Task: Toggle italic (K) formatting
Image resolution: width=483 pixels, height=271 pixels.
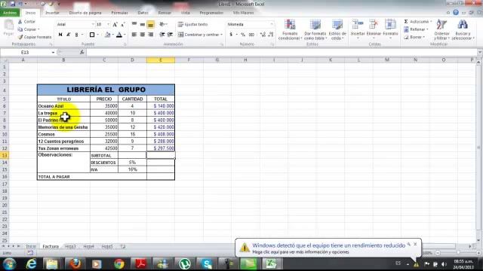Action: coord(69,35)
